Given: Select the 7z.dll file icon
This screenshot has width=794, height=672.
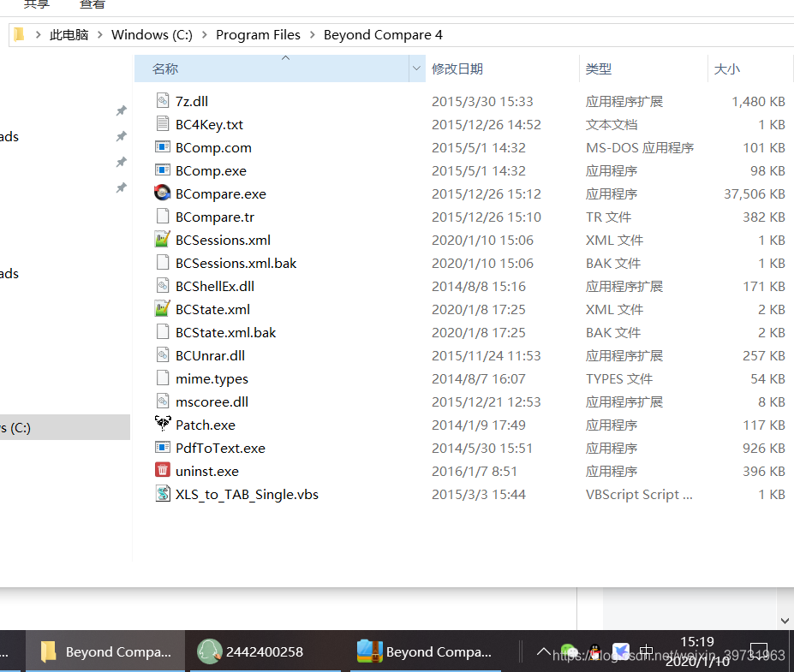Looking at the screenshot, I should point(163,100).
